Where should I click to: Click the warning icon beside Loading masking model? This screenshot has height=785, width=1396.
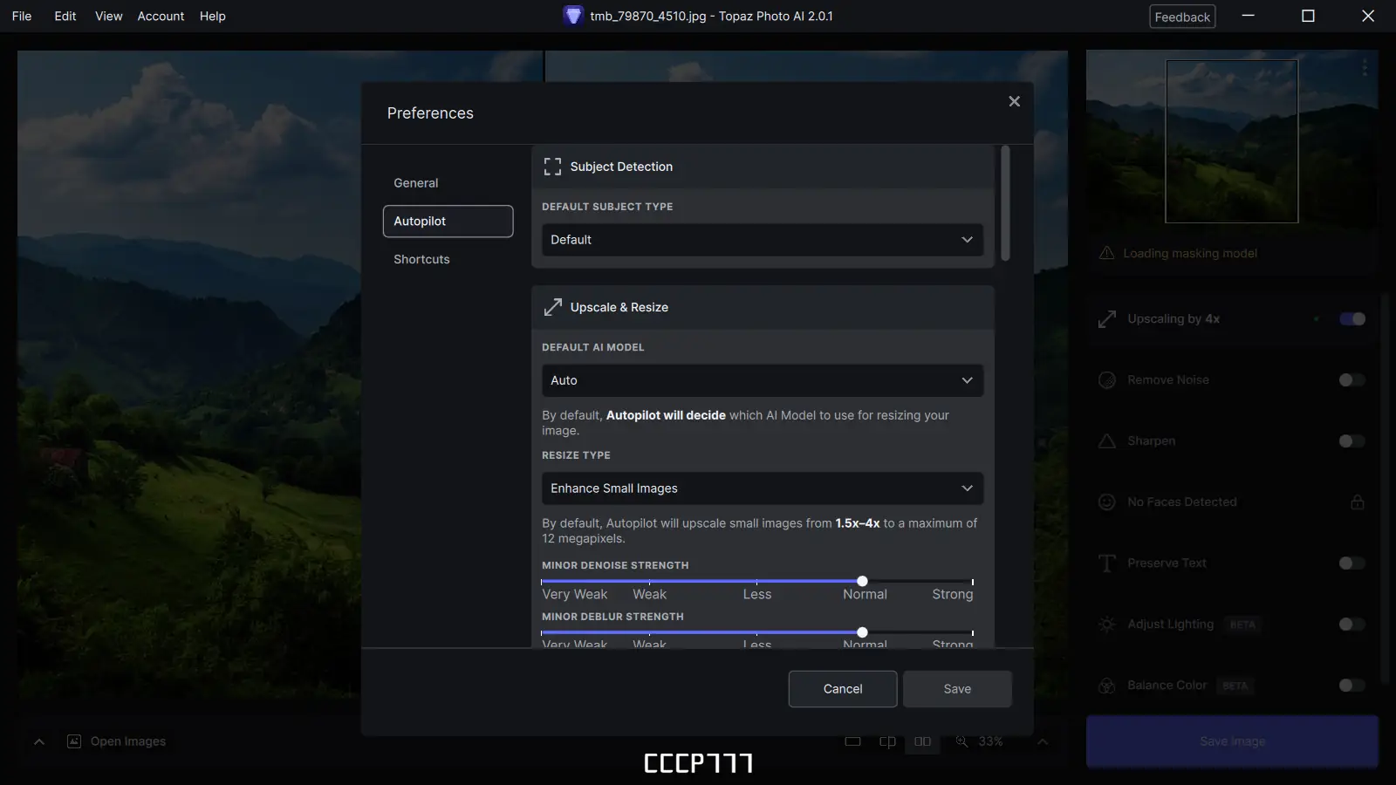click(x=1106, y=253)
